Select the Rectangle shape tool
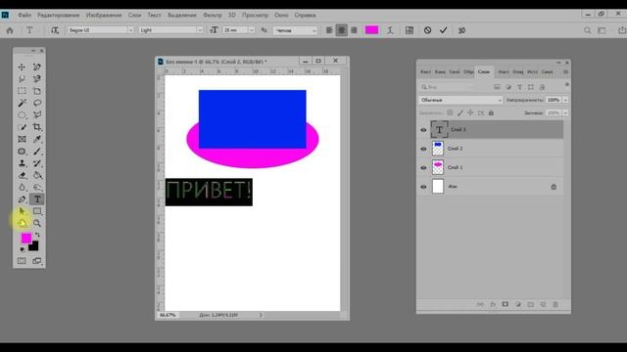Viewport: 627px width, 352px height. coord(37,211)
